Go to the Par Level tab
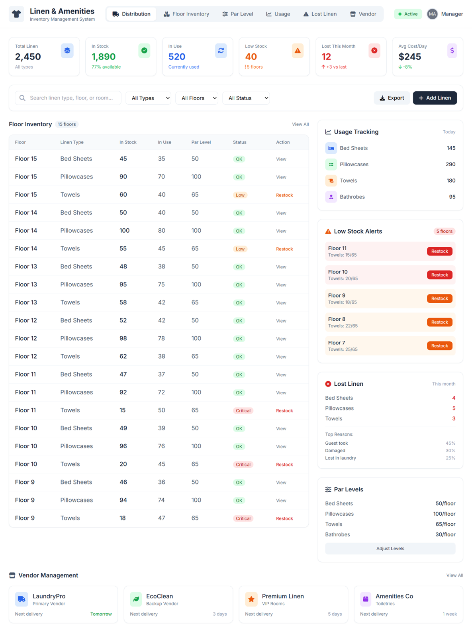Viewport: 472px width, 632px height. tap(237, 14)
